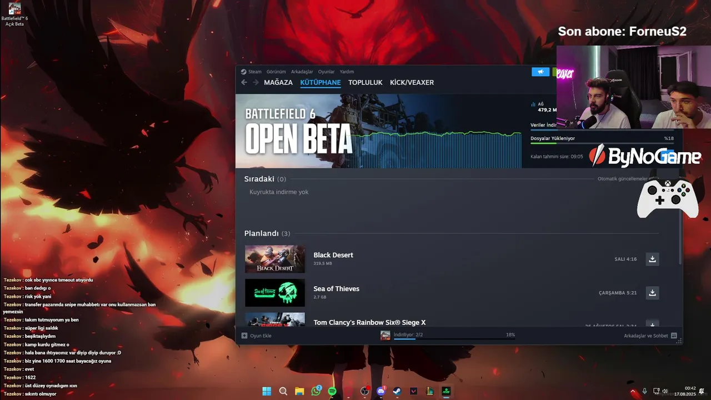This screenshot has width=711, height=400.
Task: Expand the hidden system tray icons chevron
Action: [x=633, y=391]
